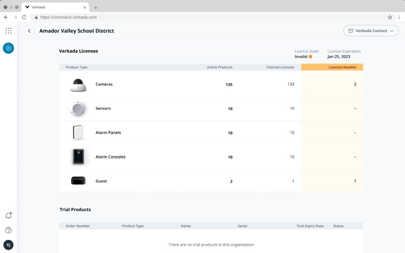Image resolution: width=405 pixels, height=253 pixels.
Task: Open the browser three-dot menu
Action: pos(399,17)
